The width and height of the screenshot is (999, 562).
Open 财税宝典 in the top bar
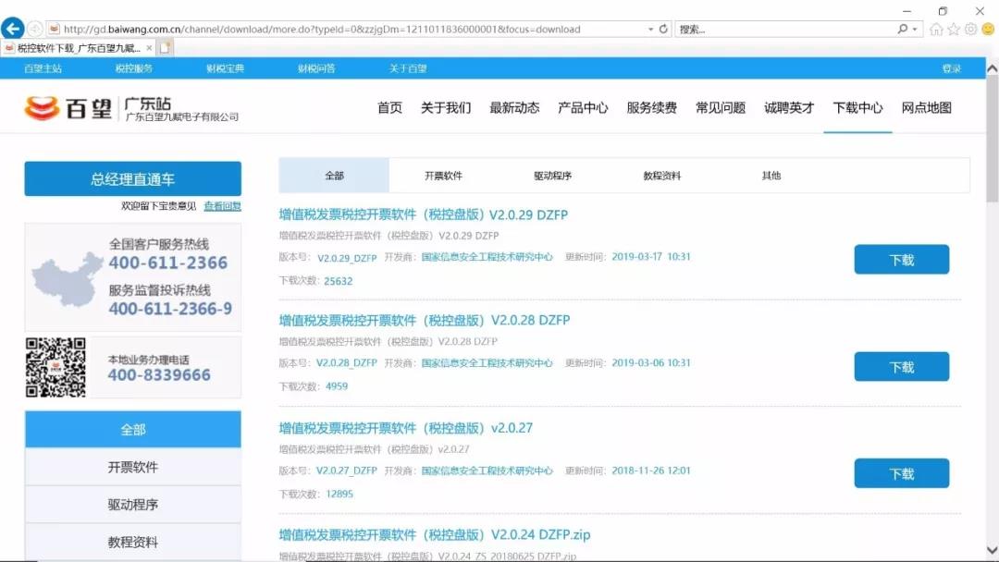pyautogui.click(x=226, y=68)
